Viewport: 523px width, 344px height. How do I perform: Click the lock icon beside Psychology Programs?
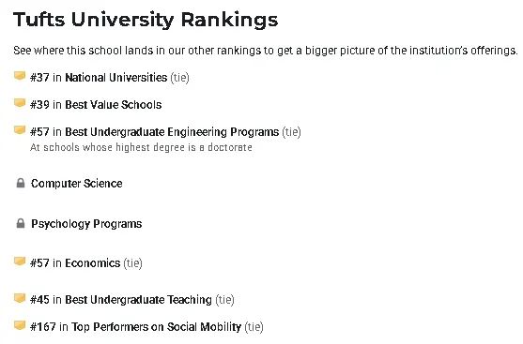[x=21, y=223]
